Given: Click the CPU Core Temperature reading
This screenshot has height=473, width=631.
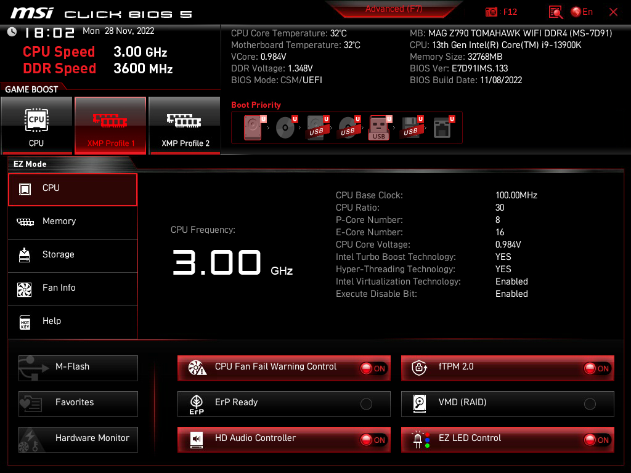Looking at the screenshot, I should (x=289, y=33).
